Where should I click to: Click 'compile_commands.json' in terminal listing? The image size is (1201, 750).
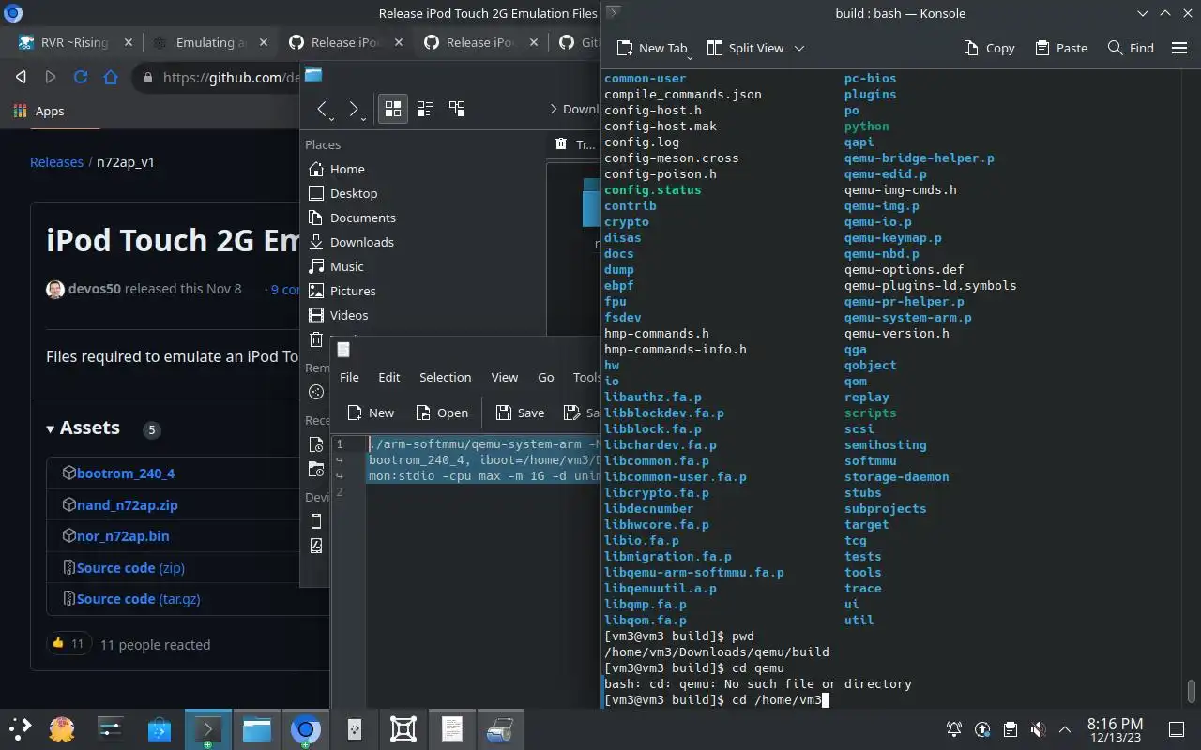683,94
